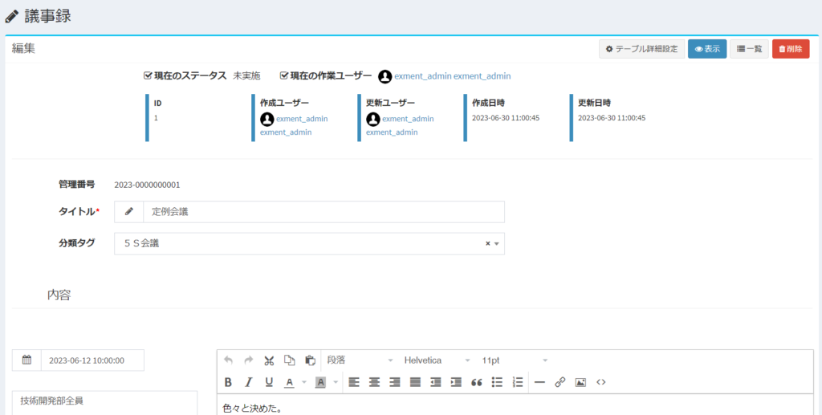
Task: Insert a bulleted list
Action: point(497,383)
